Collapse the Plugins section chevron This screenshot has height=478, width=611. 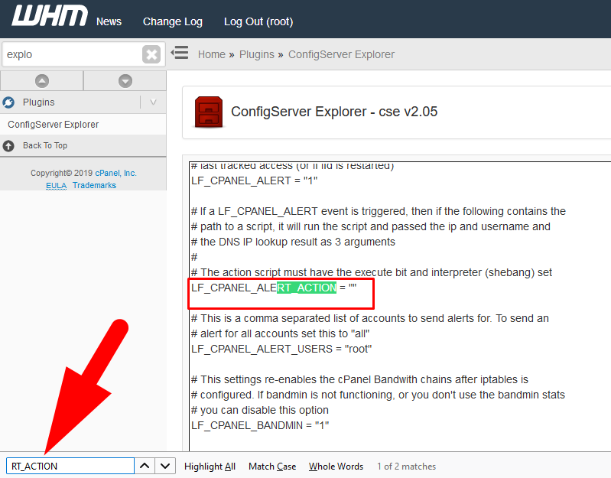pos(153,102)
